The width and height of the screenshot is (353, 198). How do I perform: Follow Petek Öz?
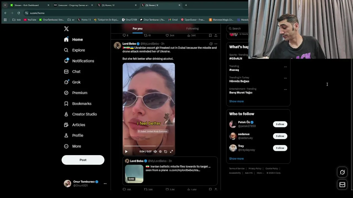click(x=280, y=124)
